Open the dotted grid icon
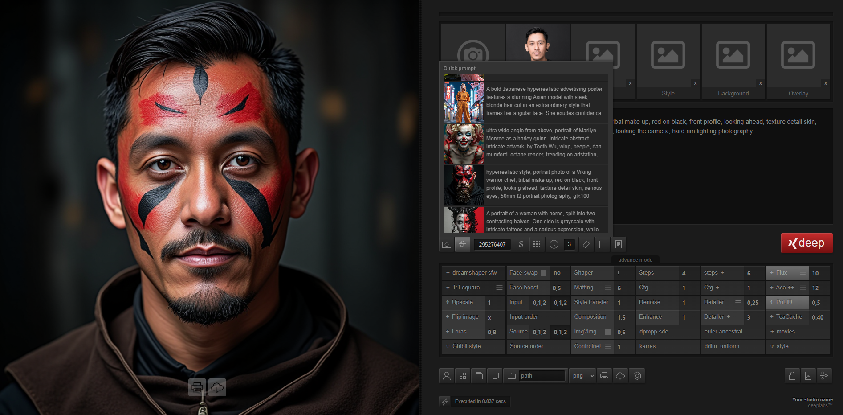This screenshot has height=415, width=843. click(x=537, y=244)
